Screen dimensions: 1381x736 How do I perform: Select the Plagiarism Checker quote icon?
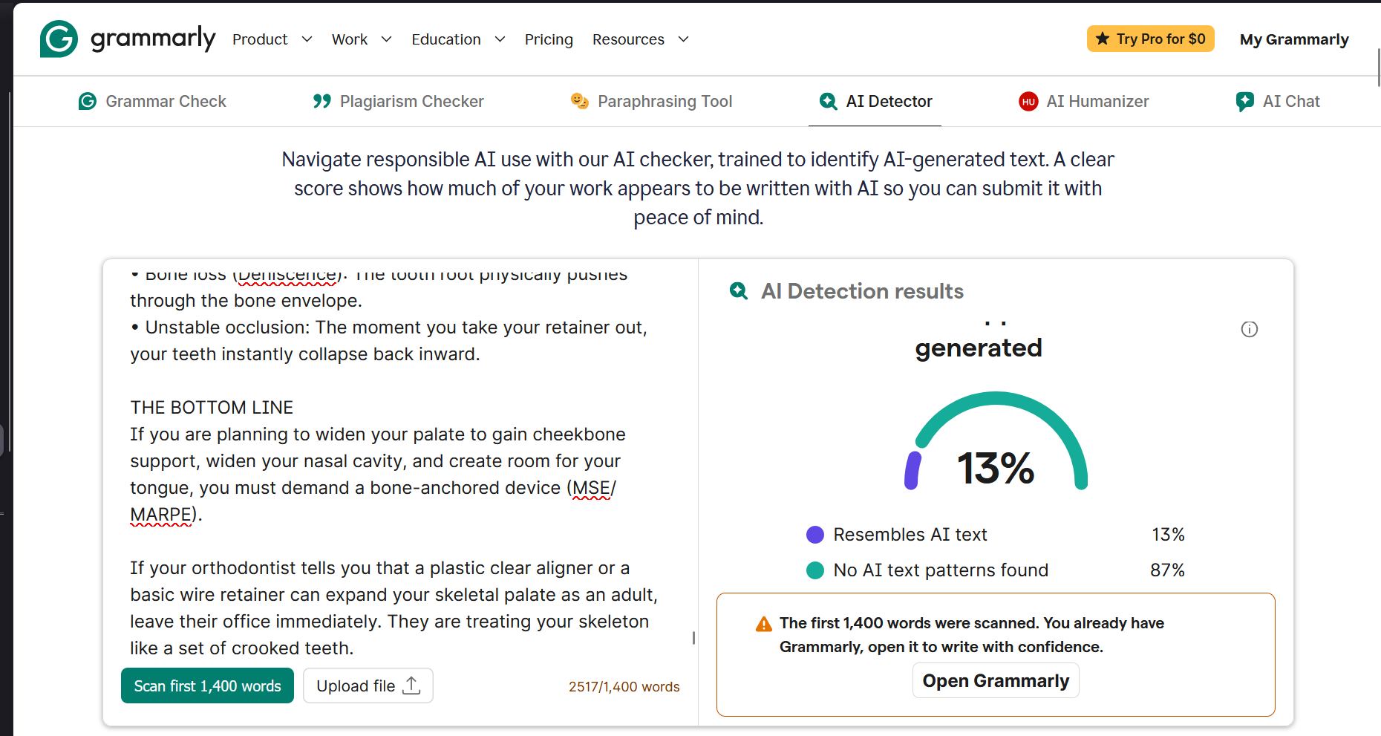coord(321,101)
